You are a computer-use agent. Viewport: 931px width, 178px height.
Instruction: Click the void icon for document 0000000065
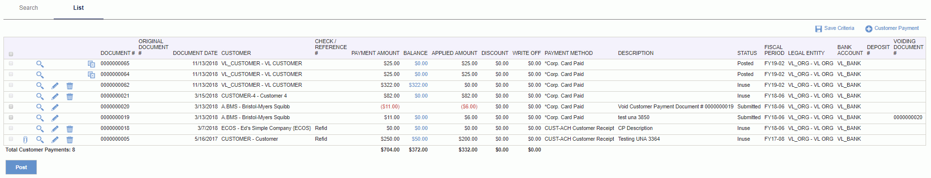(91, 64)
